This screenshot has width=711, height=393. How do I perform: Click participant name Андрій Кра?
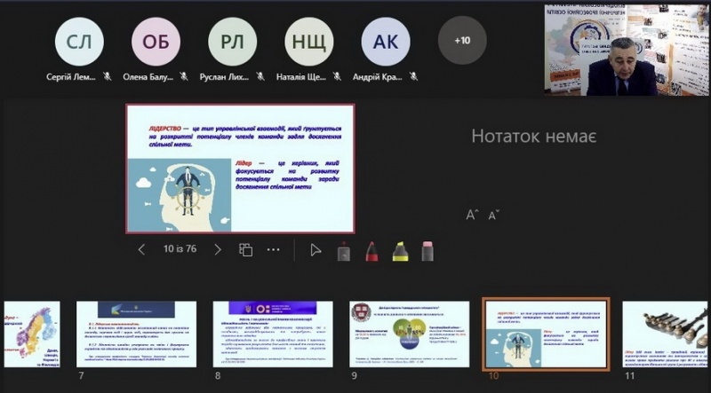(x=378, y=77)
